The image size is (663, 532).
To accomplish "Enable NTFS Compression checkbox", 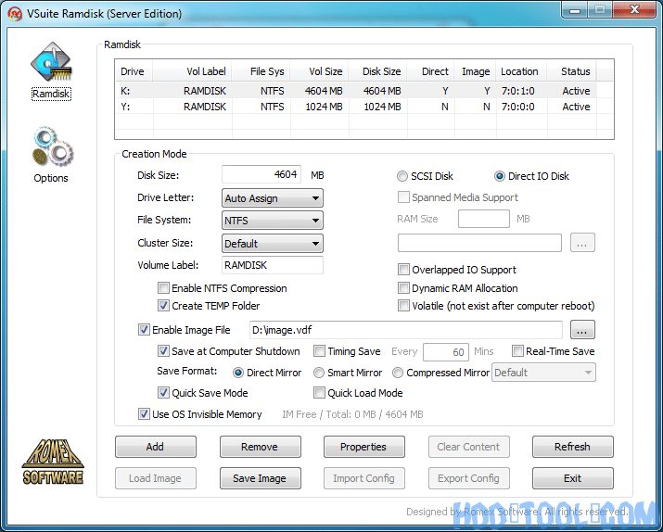I will (x=163, y=288).
